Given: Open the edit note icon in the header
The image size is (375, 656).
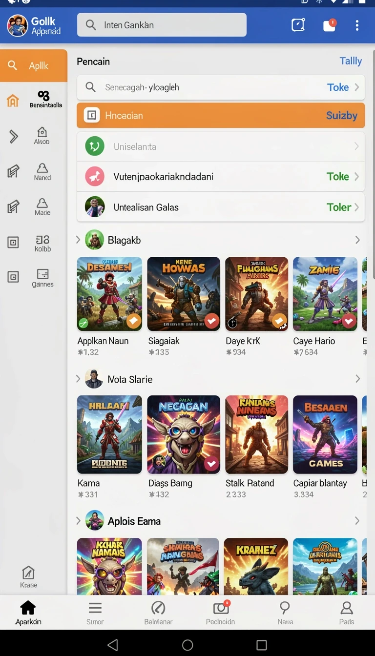Looking at the screenshot, I should click(298, 25).
